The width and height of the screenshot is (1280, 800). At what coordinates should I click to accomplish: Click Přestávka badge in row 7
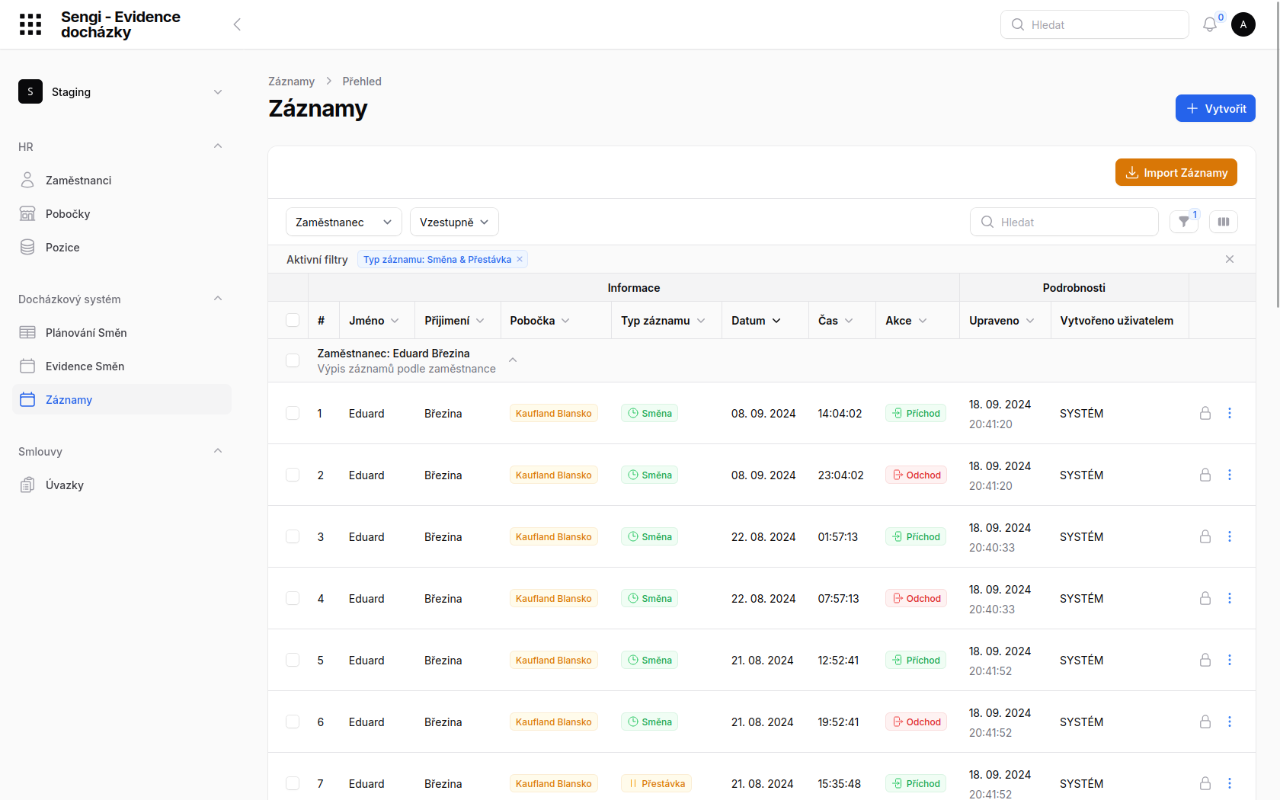tap(656, 783)
